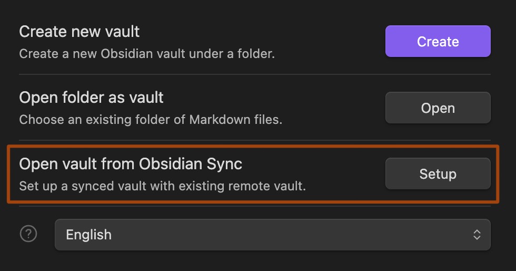Click the up-down chevron on language selector

click(477, 235)
